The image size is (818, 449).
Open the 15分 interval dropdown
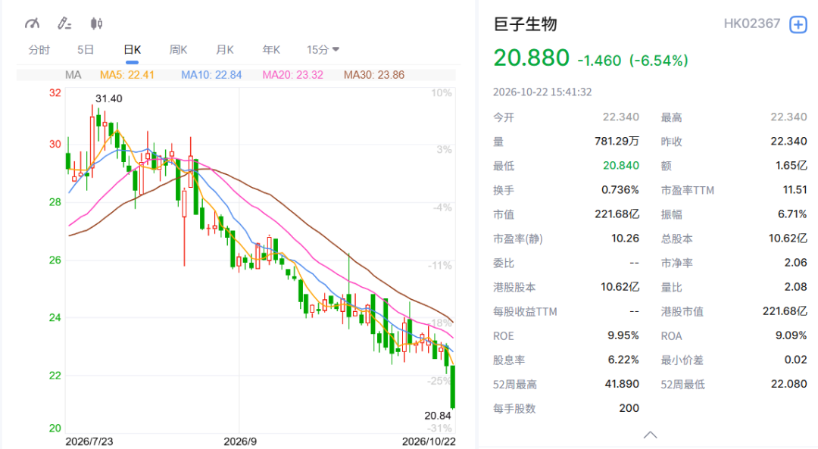(x=323, y=49)
